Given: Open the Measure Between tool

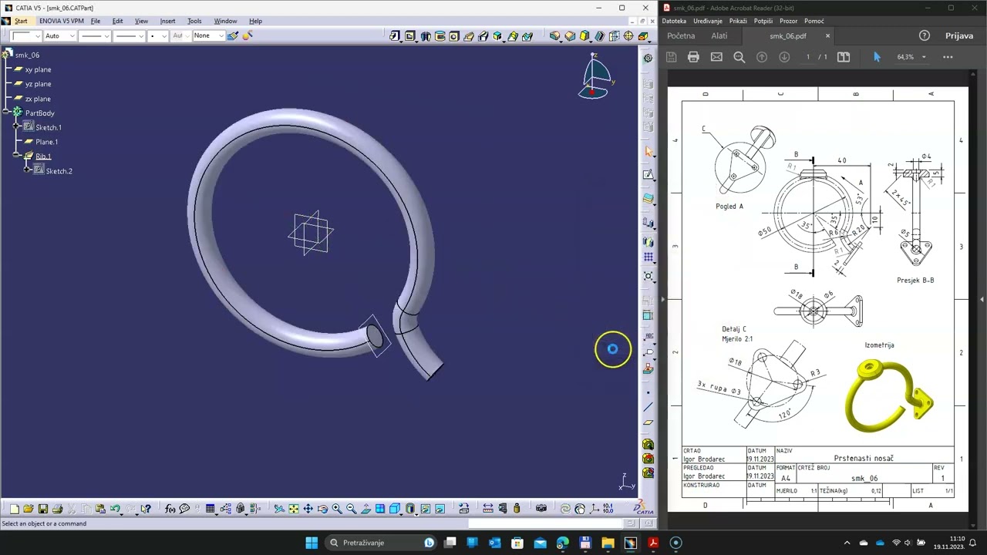Looking at the screenshot, I should pos(487,509).
